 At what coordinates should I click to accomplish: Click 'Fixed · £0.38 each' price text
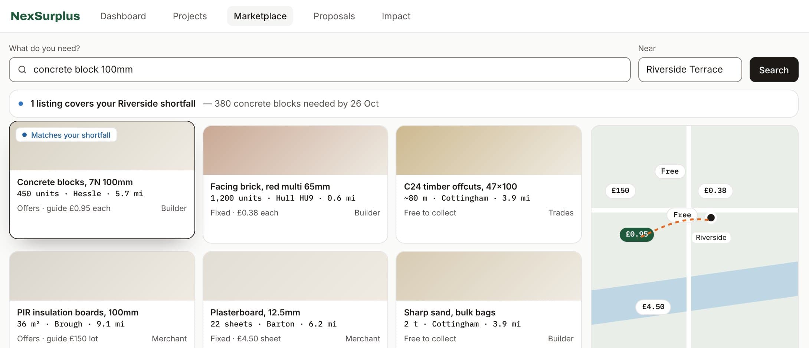click(244, 213)
